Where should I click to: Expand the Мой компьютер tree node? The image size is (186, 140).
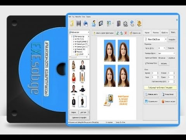pyautogui.click(x=72, y=37)
